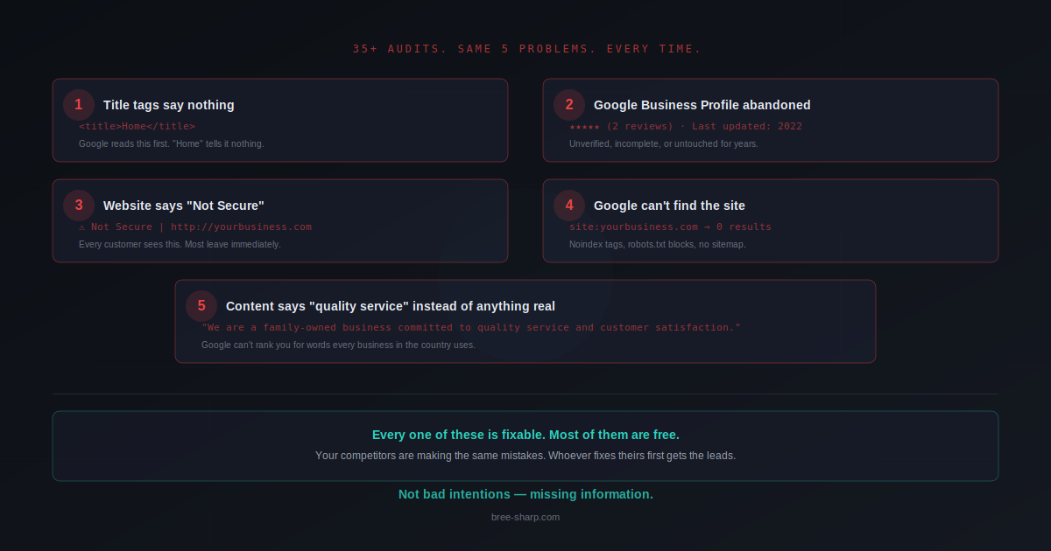Click "Every one of these is fixable" text
The image size is (1051, 551).
pyautogui.click(x=525, y=435)
